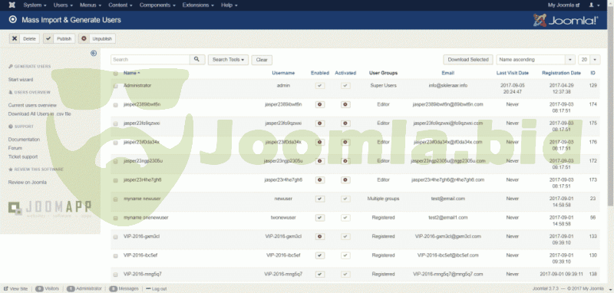The width and height of the screenshot is (614, 293).
Task: Open Start wizard link in sidebar
Action: click(x=21, y=80)
